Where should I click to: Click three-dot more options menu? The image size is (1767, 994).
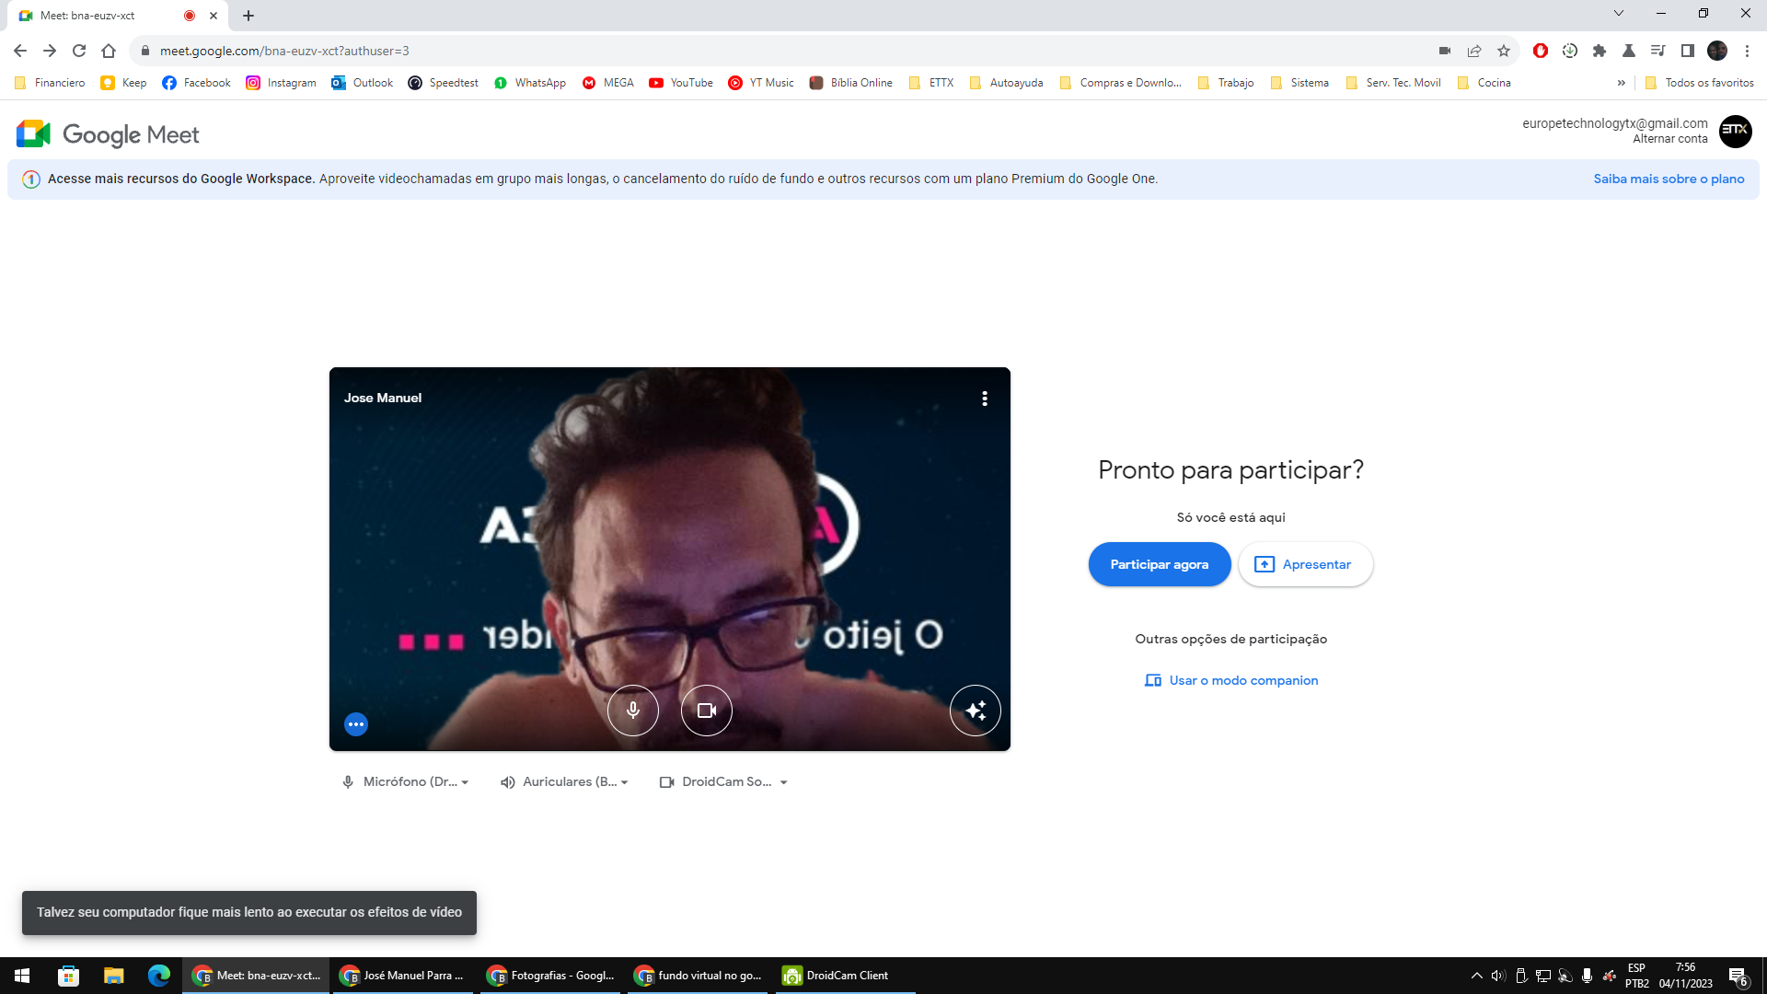tap(984, 399)
